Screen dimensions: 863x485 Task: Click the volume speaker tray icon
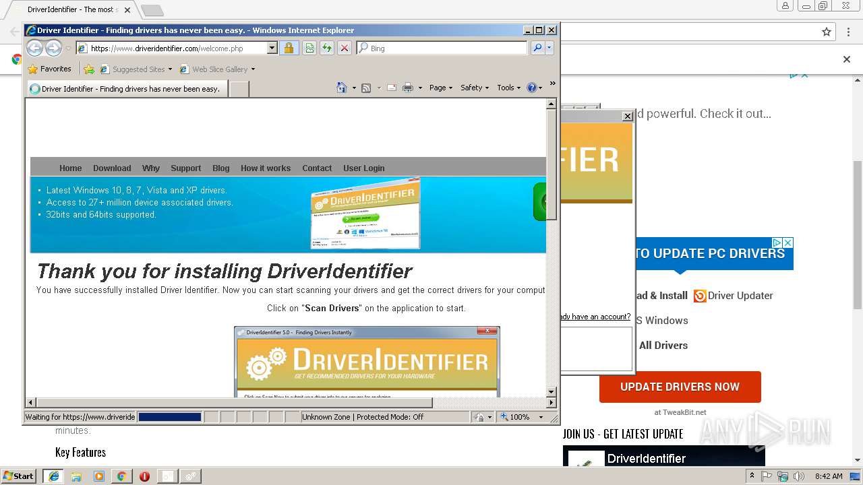[798, 476]
